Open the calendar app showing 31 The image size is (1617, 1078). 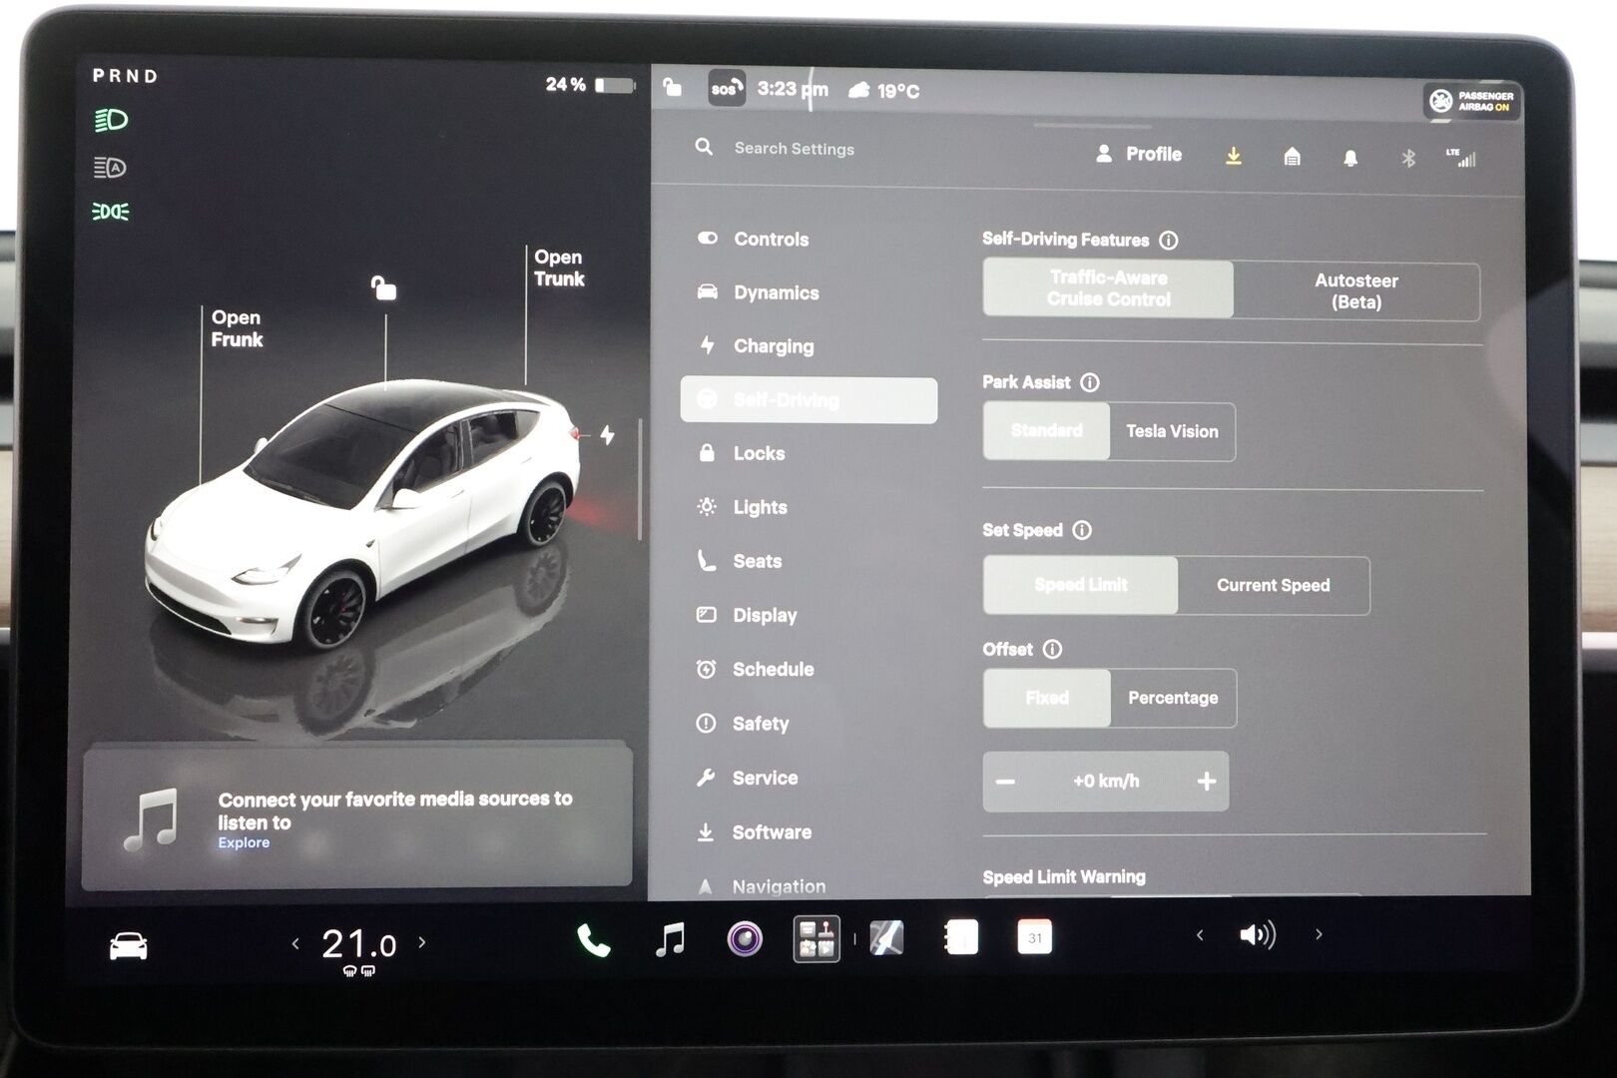1034,937
